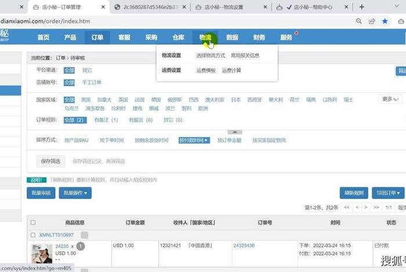406x272 pixels.
Task: Open the 物流 menu
Action: [205, 38]
